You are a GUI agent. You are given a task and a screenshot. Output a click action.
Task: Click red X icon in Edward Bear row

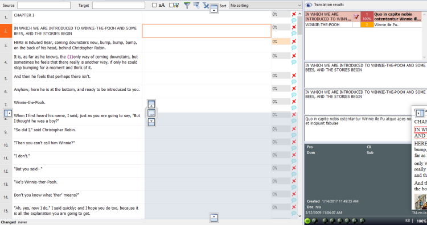(294, 41)
